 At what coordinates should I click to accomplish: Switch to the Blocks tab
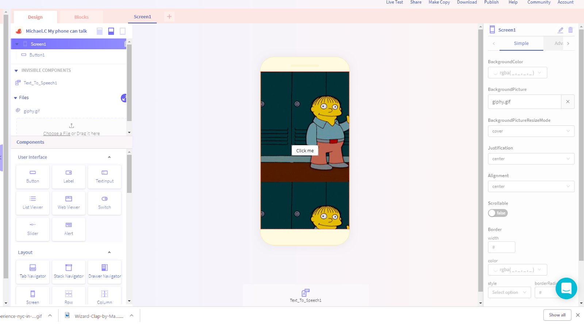click(81, 17)
